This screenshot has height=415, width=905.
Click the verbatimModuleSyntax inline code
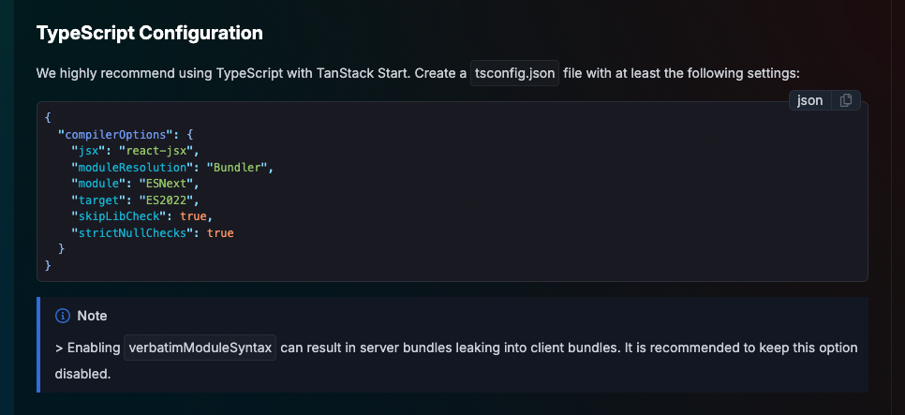click(200, 348)
